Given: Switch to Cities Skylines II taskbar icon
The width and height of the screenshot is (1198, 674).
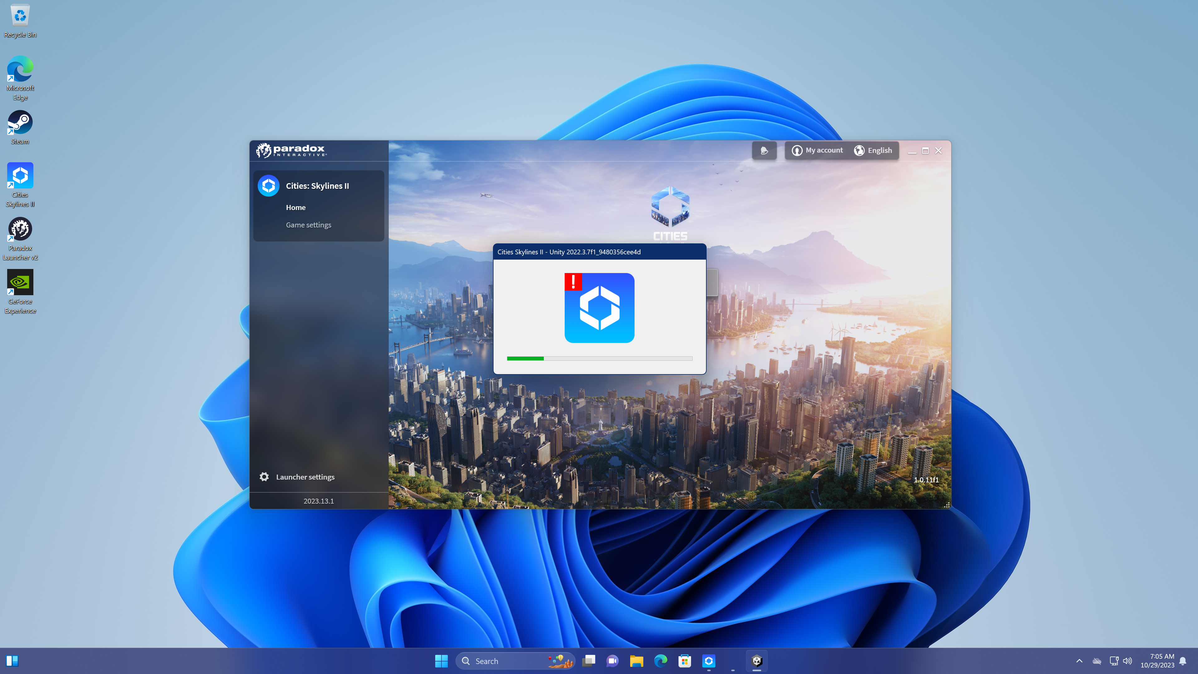Looking at the screenshot, I should [709, 661].
